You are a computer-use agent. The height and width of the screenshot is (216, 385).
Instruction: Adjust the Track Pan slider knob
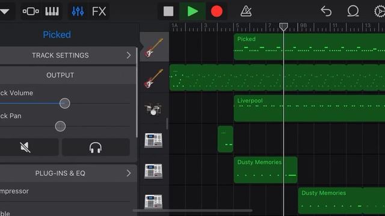point(60,127)
